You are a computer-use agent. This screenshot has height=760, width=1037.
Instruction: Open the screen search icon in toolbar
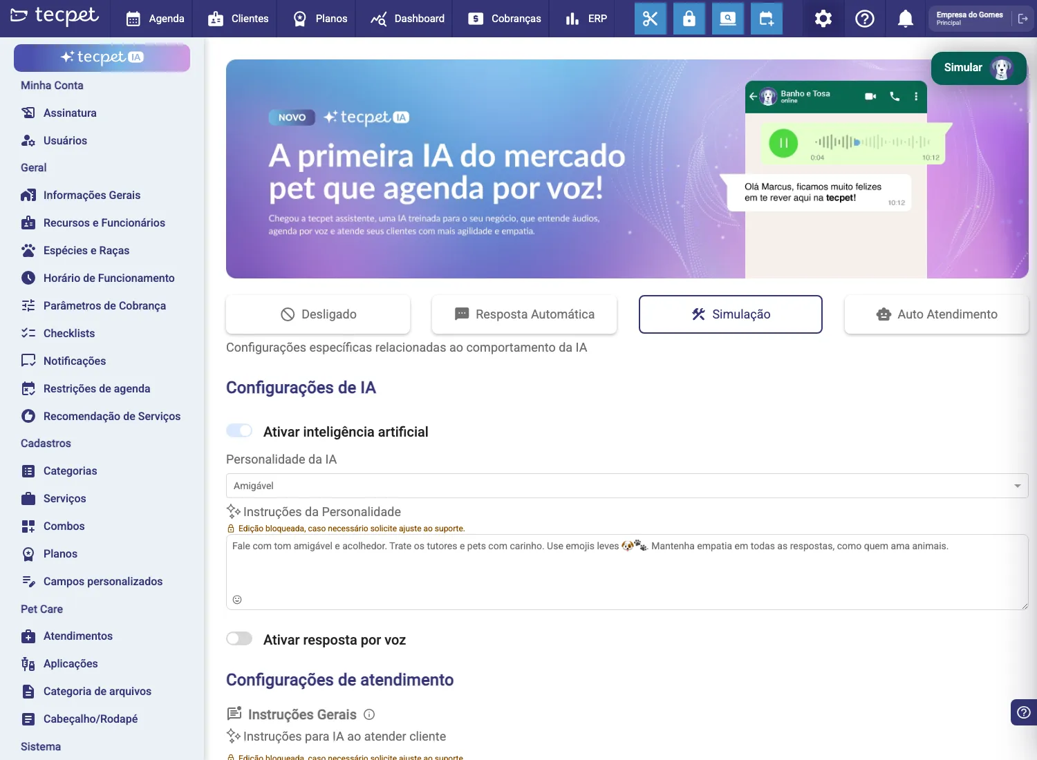point(728,19)
